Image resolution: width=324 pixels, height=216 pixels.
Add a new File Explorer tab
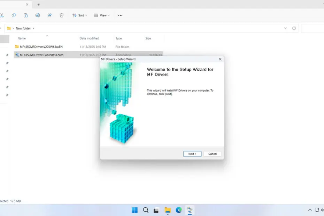click(39, 5)
